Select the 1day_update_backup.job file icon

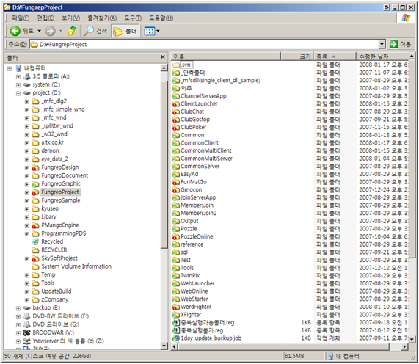(x=176, y=338)
